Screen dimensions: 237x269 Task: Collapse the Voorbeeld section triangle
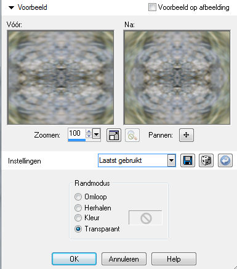(11, 7)
